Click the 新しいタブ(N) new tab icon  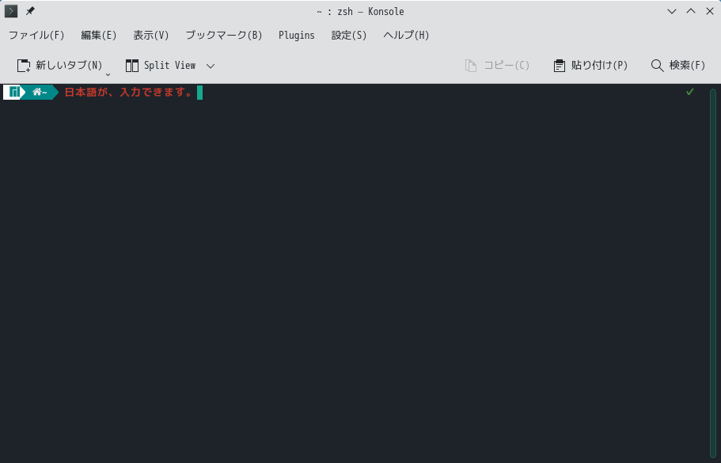tap(24, 66)
